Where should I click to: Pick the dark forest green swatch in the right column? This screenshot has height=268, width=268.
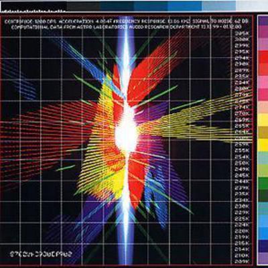click(x=263, y=196)
